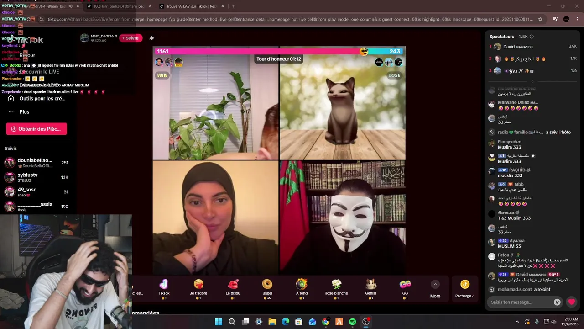Send the Bagel gift
The height and width of the screenshot is (329, 584).
267,289
